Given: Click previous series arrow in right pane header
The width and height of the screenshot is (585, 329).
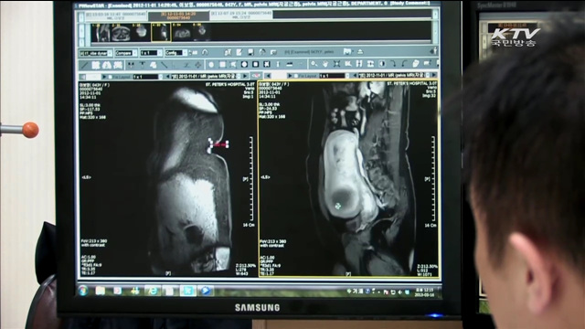Looking at the screenshot, I should (355, 76).
